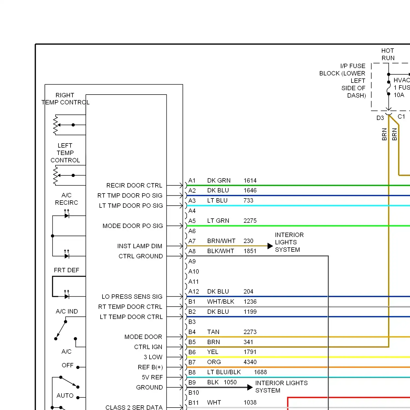
Task: Select circuit number "2275"
Action: pos(250,221)
